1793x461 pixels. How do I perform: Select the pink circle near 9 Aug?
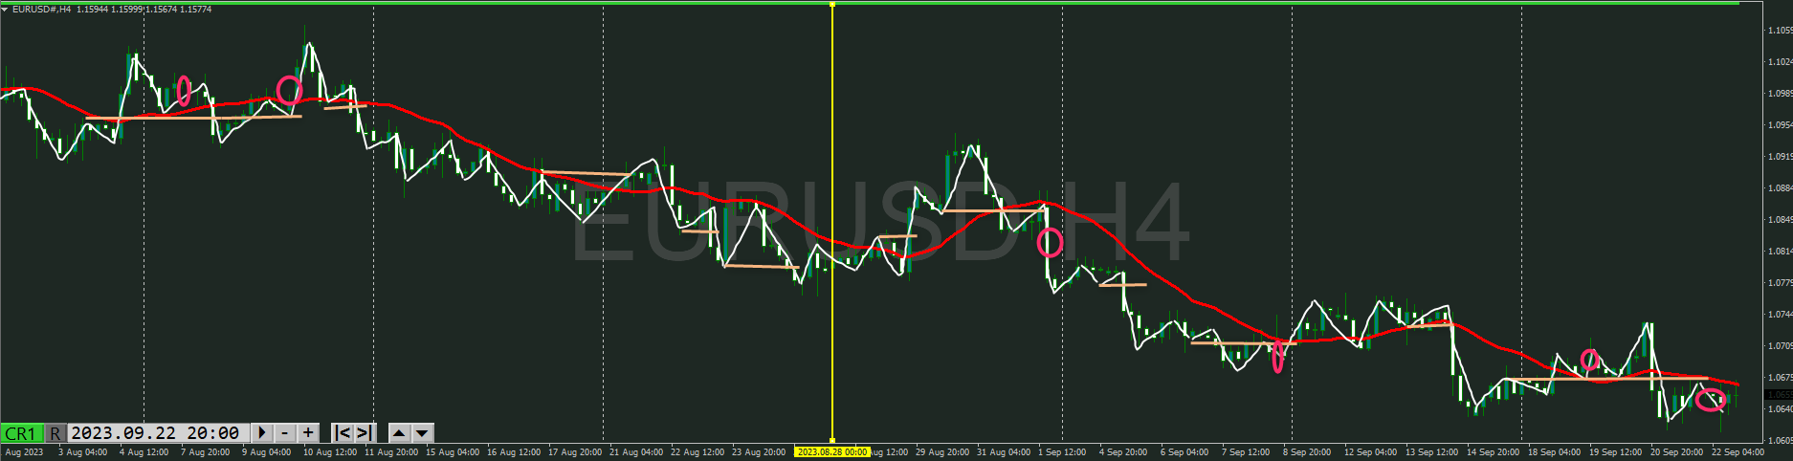pyautogui.click(x=289, y=91)
